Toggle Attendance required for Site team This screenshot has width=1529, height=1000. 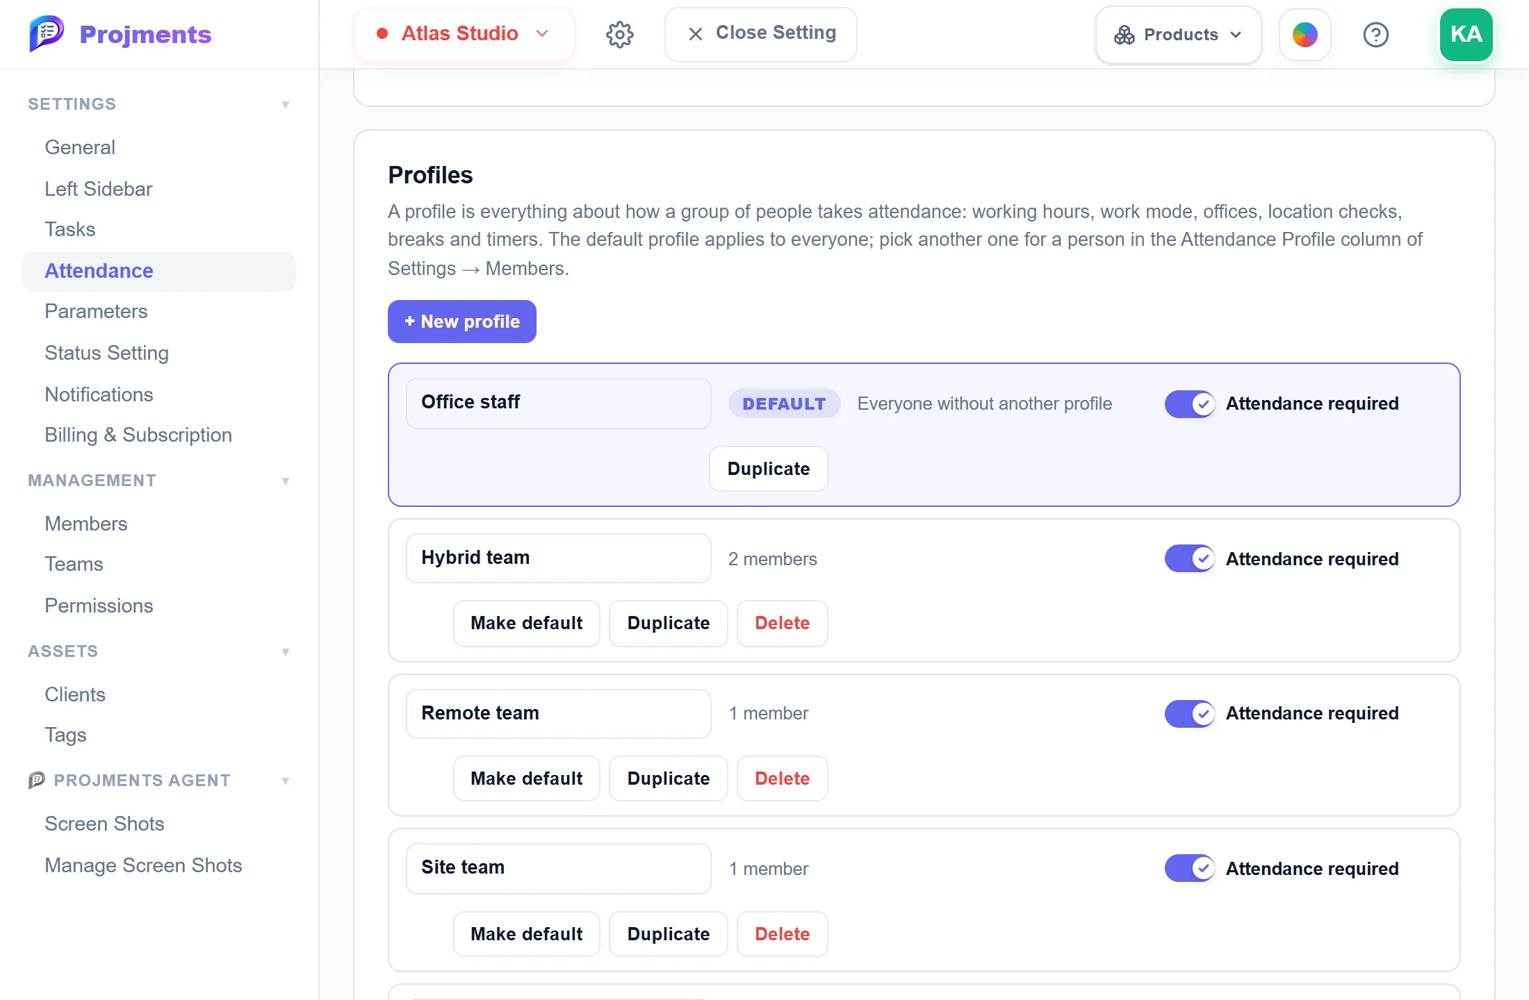pyautogui.click(x=1190, y=868)
